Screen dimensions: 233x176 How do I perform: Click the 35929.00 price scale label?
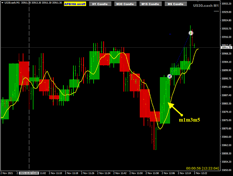pos(226,12)
